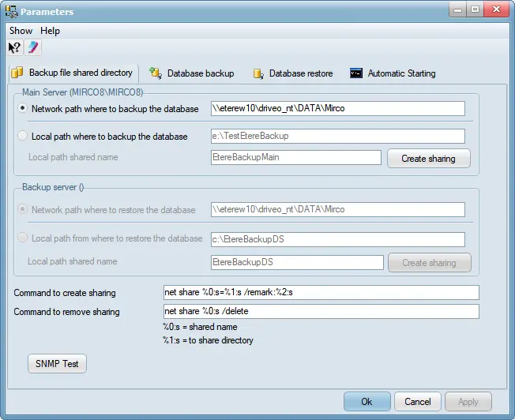
Task: Click the Cancel button
Action: tap(417, 401)
